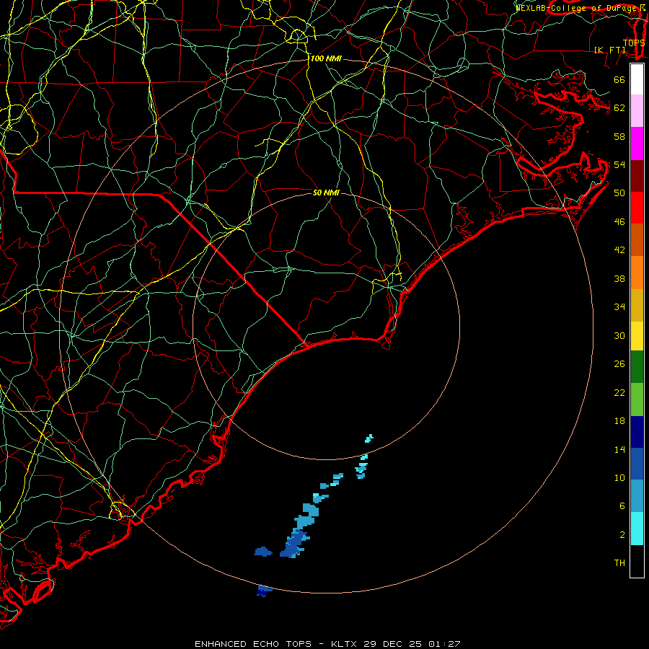This screenshot has width=649, height=649.
Task: Click the '50 NMI' range ring label
Action: click(x=326, y=193)
